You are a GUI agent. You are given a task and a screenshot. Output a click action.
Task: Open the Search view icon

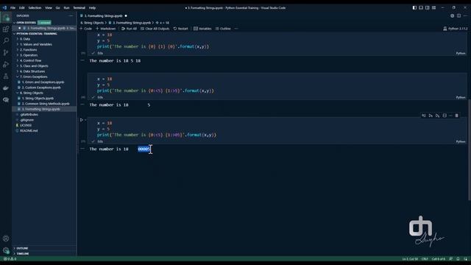[x=6, y=41]
